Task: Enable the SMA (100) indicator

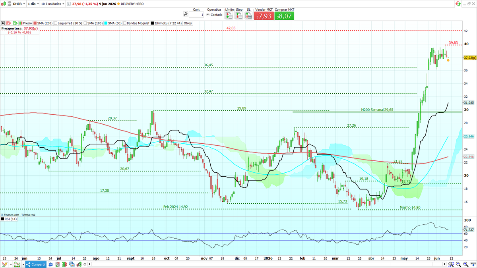Action: (x=93, y=23)
